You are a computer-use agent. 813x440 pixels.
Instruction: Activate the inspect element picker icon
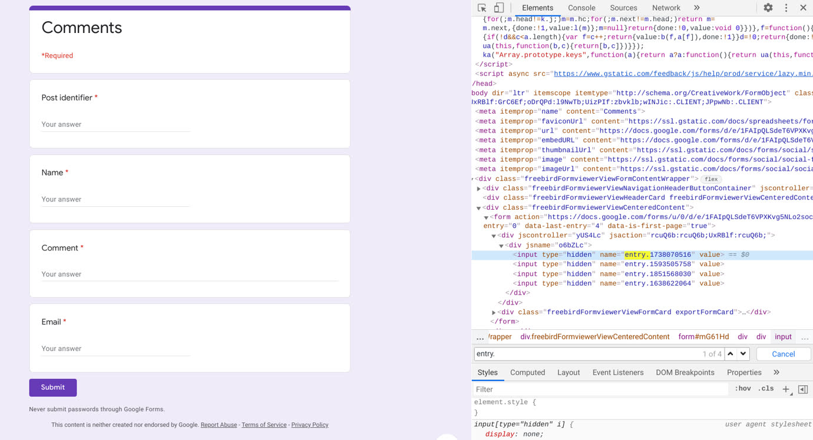coord(482,8)
